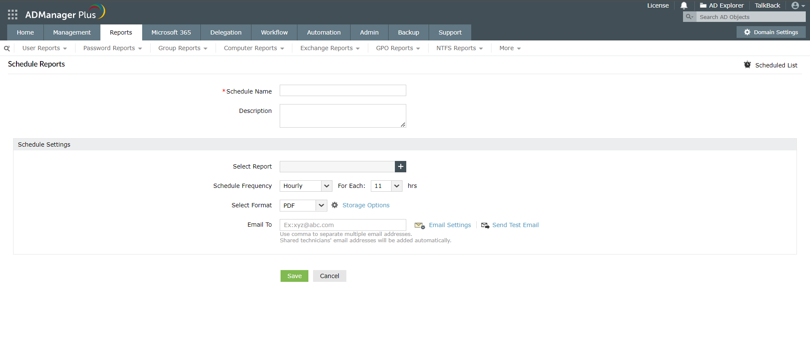Open the apps grid launcher icon
Image resolution: width=810 pixels, height=340 pixels.
point(13,15)
